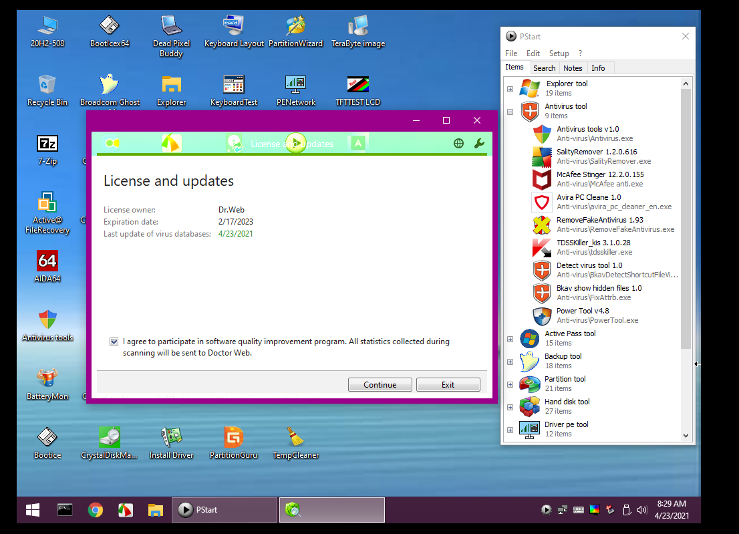The image size is (739, 534).
Task: Open TeraByte image shortcut
Action: pos(358,32)
